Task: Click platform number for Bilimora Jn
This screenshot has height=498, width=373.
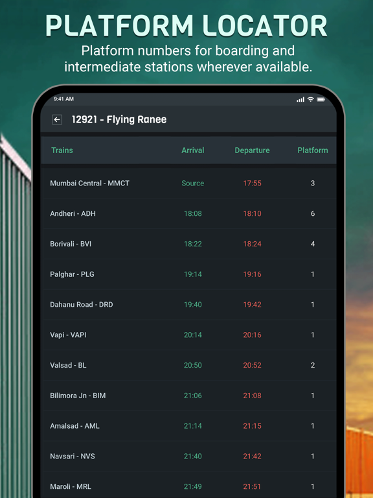Action: click(x=313, y=396)
